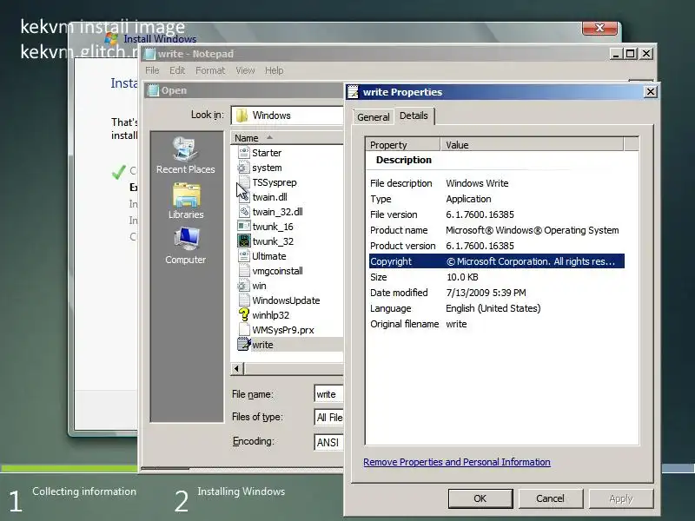The height and width of the screenshot is (521, 695).
Task: Open Recent Places in the Open dialog sidebar
Action: tap(186, 155)
